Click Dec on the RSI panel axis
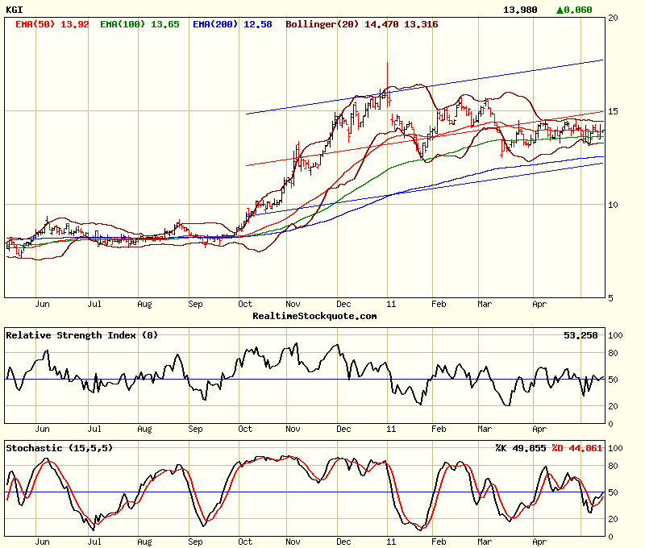Screen dimensions: 645x548 coord(343,430)
